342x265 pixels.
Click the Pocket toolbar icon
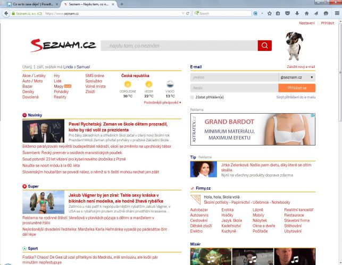287,13
